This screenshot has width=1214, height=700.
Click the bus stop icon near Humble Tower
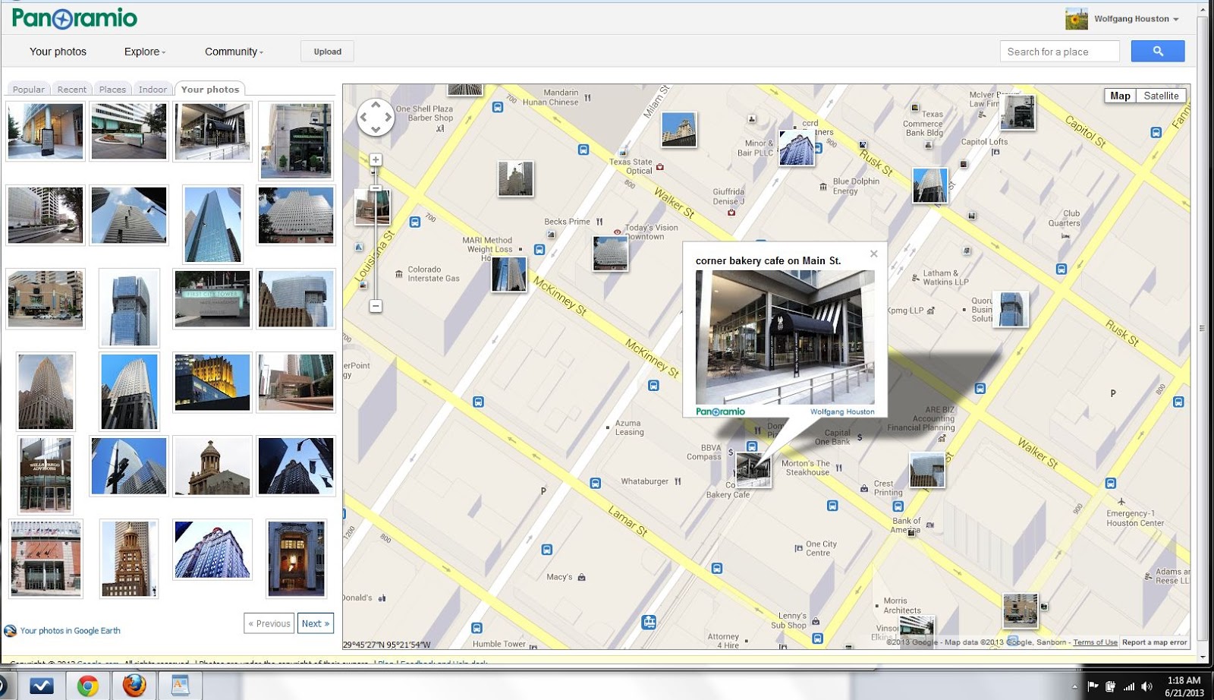(x=476, y=628)
